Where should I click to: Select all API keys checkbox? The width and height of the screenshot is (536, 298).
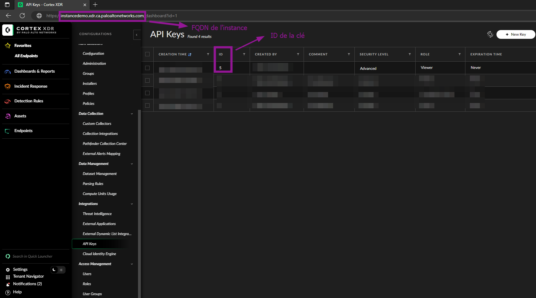(147, 54)
